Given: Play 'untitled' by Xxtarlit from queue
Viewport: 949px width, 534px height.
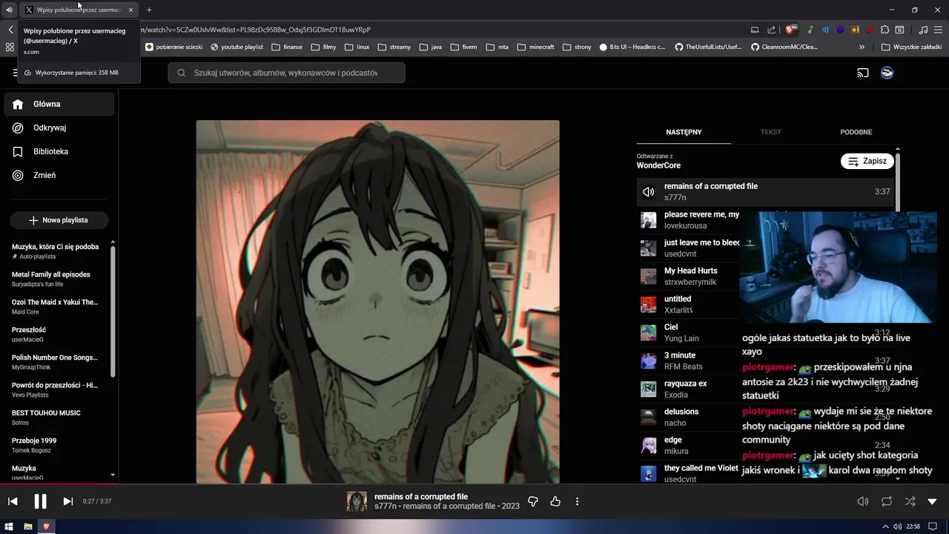Looking at the screenshot, I should 690,305.
